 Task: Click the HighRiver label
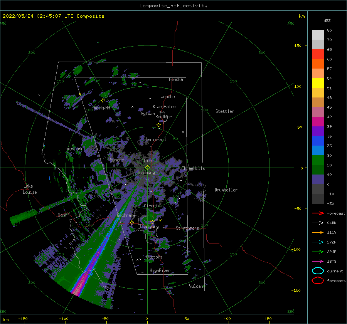click(x=160, y=270)
